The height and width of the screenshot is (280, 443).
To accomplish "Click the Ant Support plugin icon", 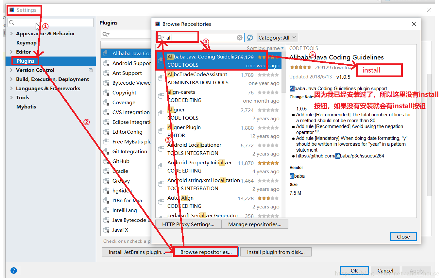I will [106, 73].
